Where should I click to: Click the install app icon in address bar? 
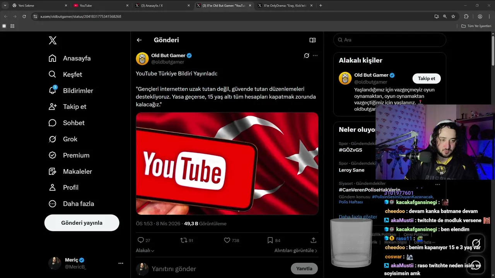pos(436,17)
